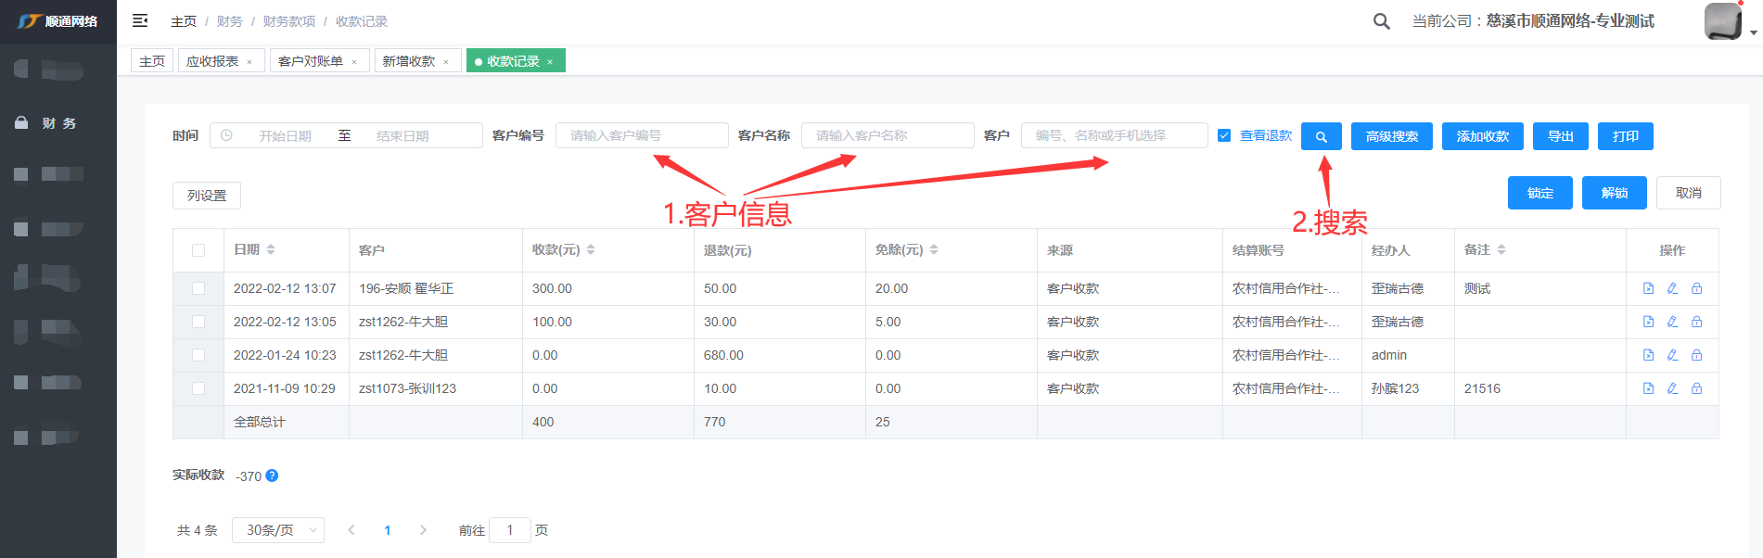
Task: Click the delete document icon in 2022-01-24 row
Action: point(1648,355)
